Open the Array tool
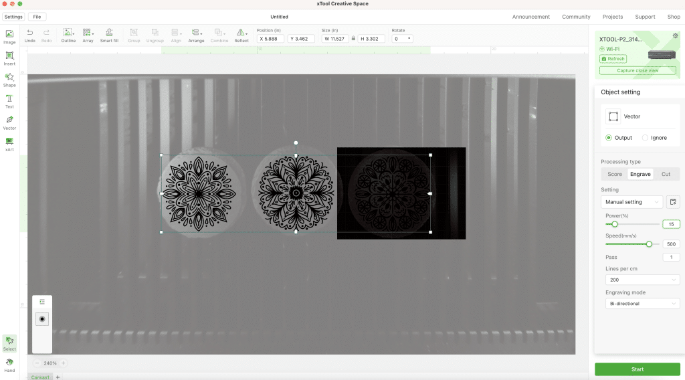This screenshot has height=380, width=685. (88, 36)
